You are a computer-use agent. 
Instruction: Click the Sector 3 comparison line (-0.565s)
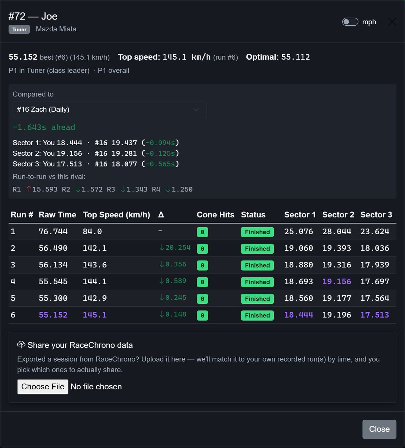coord(96,164)
